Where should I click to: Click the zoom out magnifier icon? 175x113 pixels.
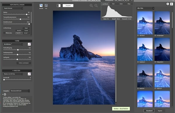point(96,6)
